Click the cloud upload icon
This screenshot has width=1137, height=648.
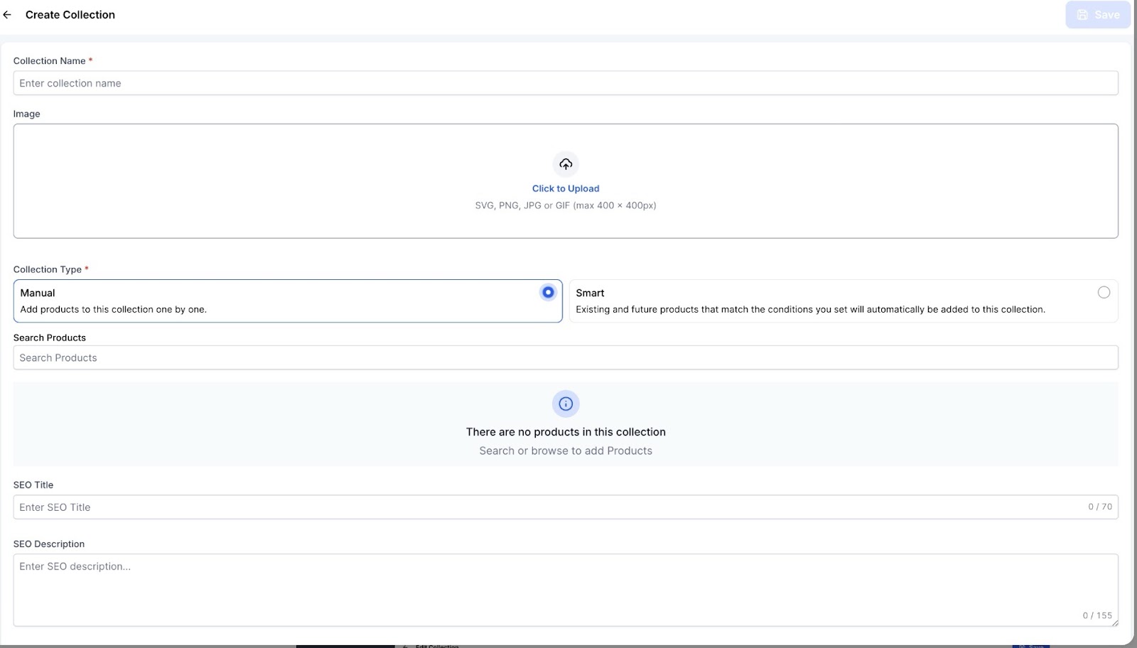coord(566,164)
